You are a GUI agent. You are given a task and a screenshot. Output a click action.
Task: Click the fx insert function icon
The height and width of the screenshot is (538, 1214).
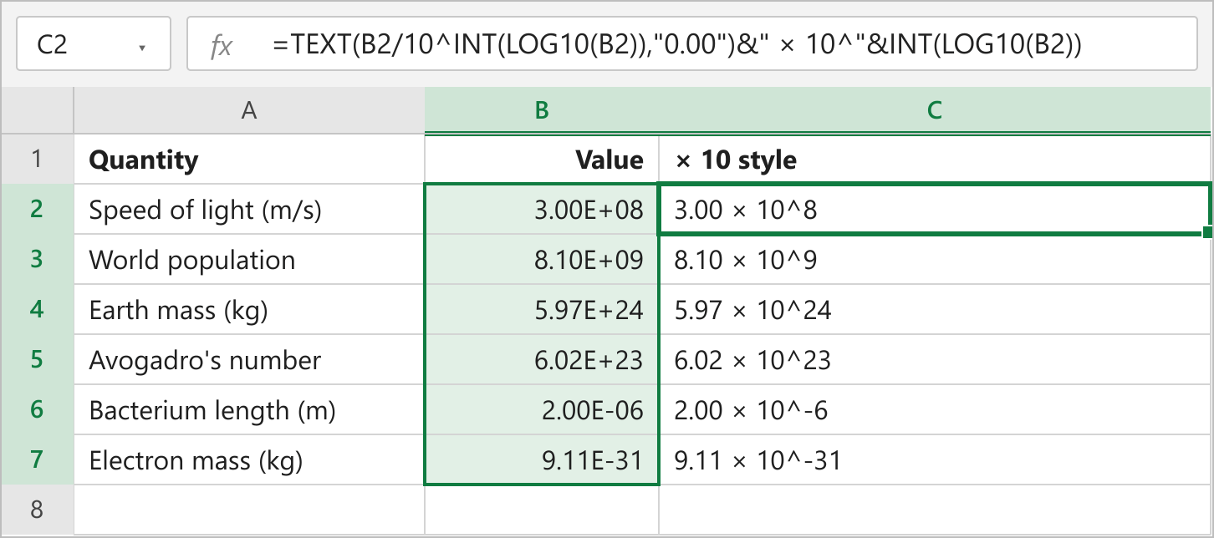[x=221, y=46]
